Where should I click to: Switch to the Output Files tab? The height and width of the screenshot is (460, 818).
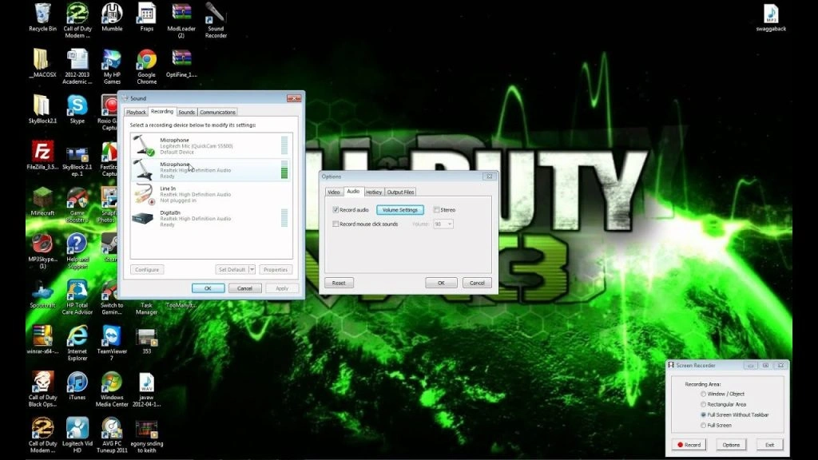[x=401, y=192]
